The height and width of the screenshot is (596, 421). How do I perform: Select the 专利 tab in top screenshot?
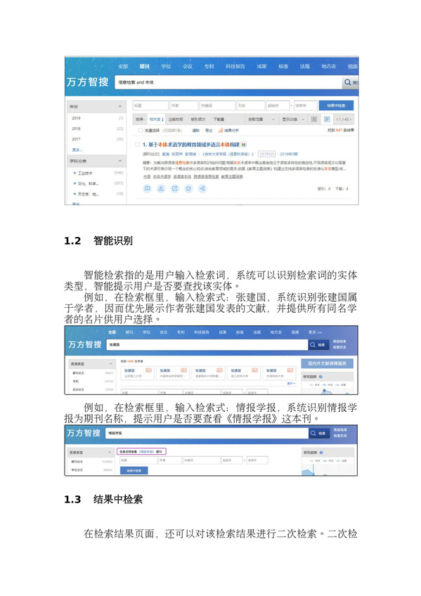(209, 66)
